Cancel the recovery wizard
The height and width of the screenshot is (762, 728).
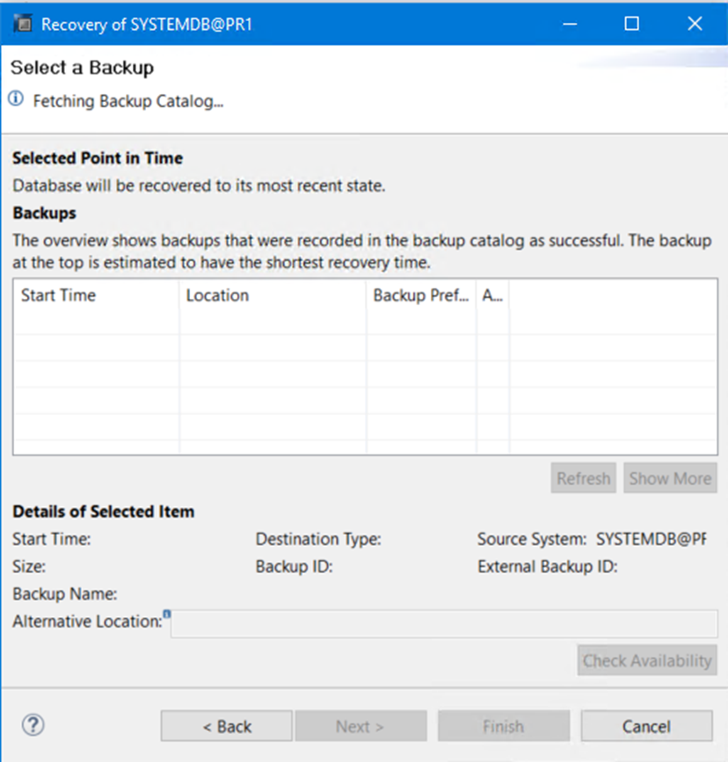tap(646, 726)
